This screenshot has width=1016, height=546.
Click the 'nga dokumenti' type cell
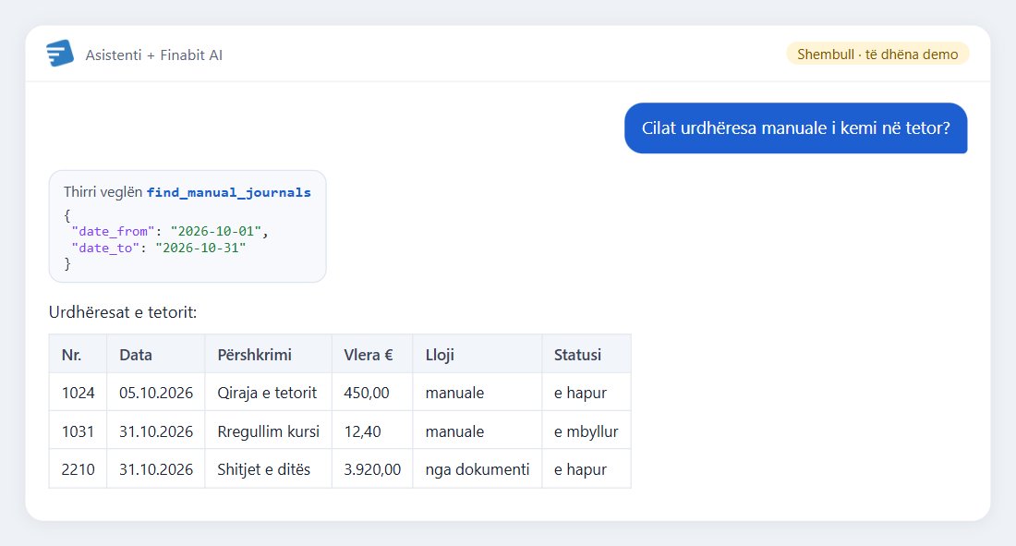477,468
